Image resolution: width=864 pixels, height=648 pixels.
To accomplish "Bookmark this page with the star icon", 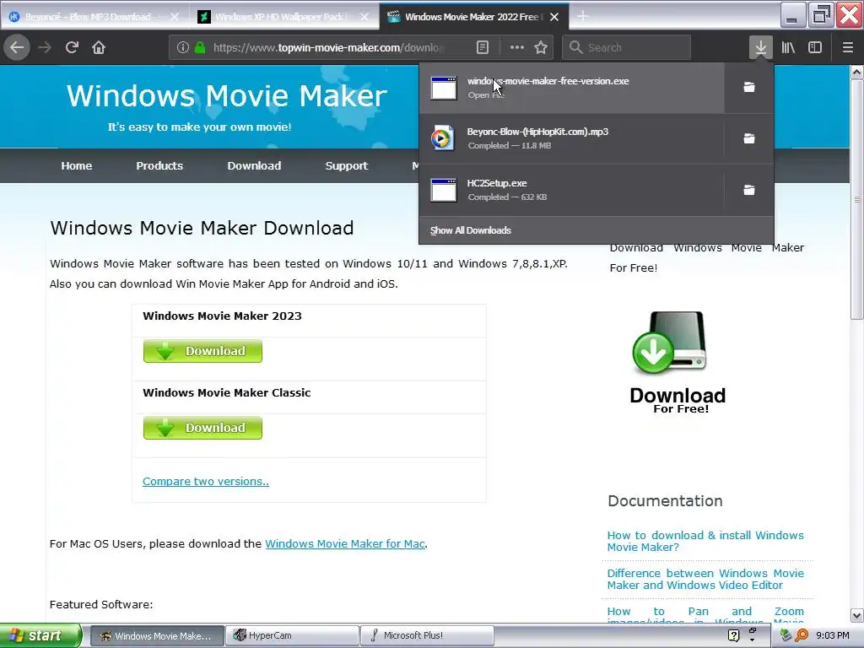I will 541,47.
